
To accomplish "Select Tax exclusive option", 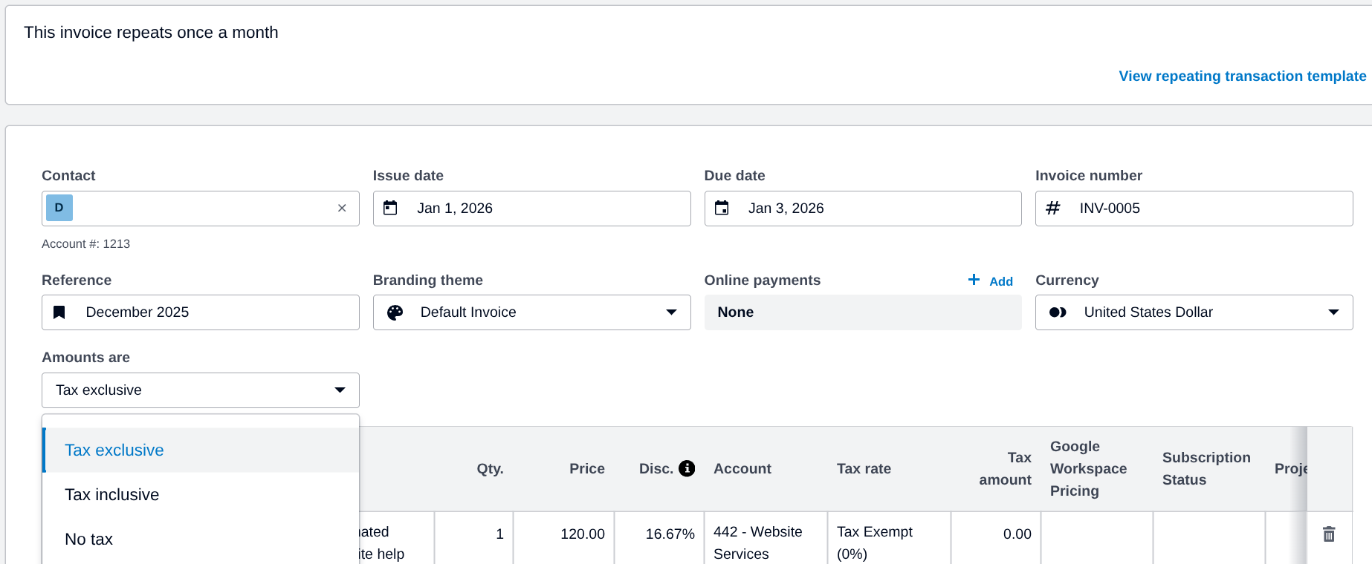I will 201,450.
